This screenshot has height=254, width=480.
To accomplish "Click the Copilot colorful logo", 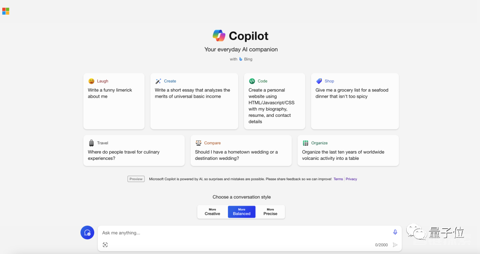I will [219, 36].
